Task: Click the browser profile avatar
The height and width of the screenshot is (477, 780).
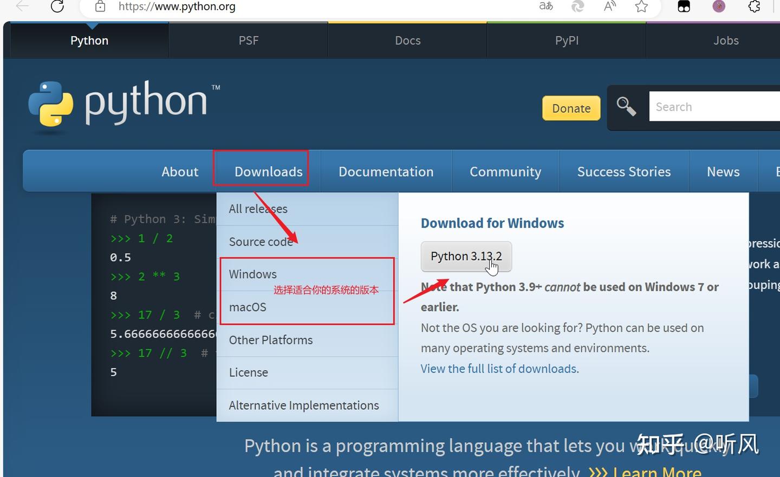Action: (719, 7)
